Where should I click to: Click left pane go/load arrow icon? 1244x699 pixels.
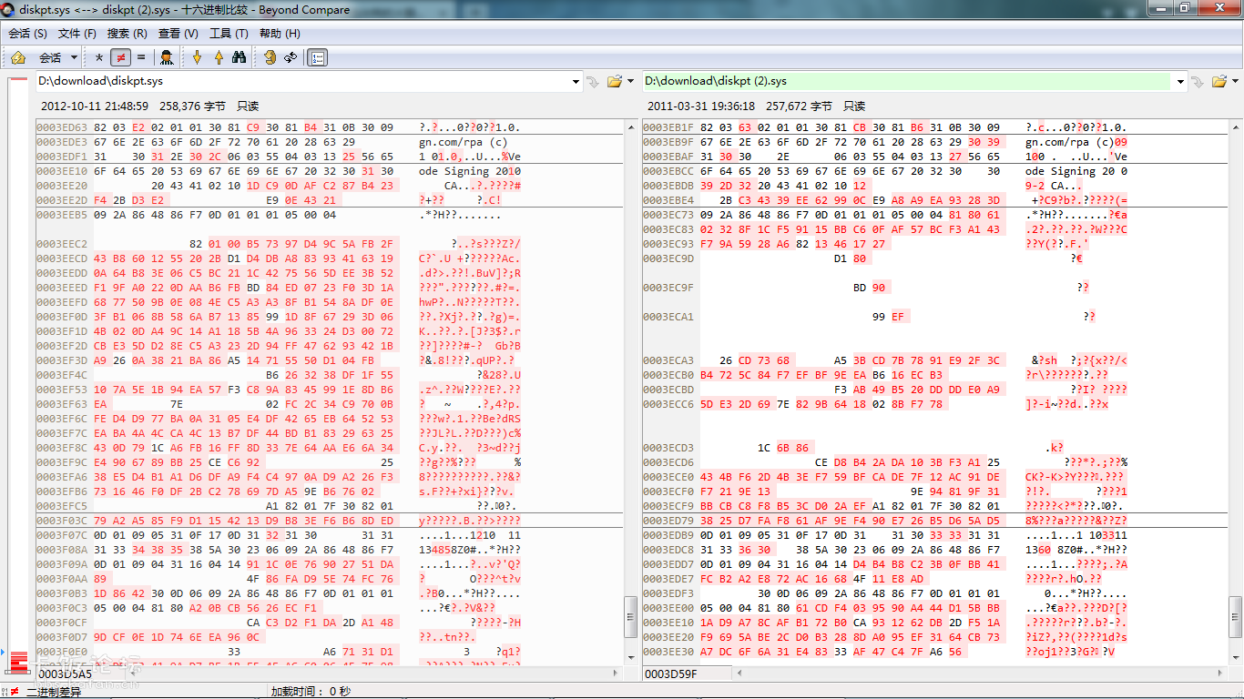pos(593,82)
